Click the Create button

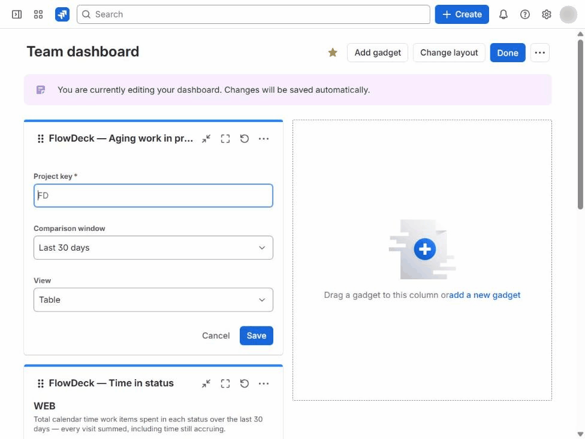462,14
